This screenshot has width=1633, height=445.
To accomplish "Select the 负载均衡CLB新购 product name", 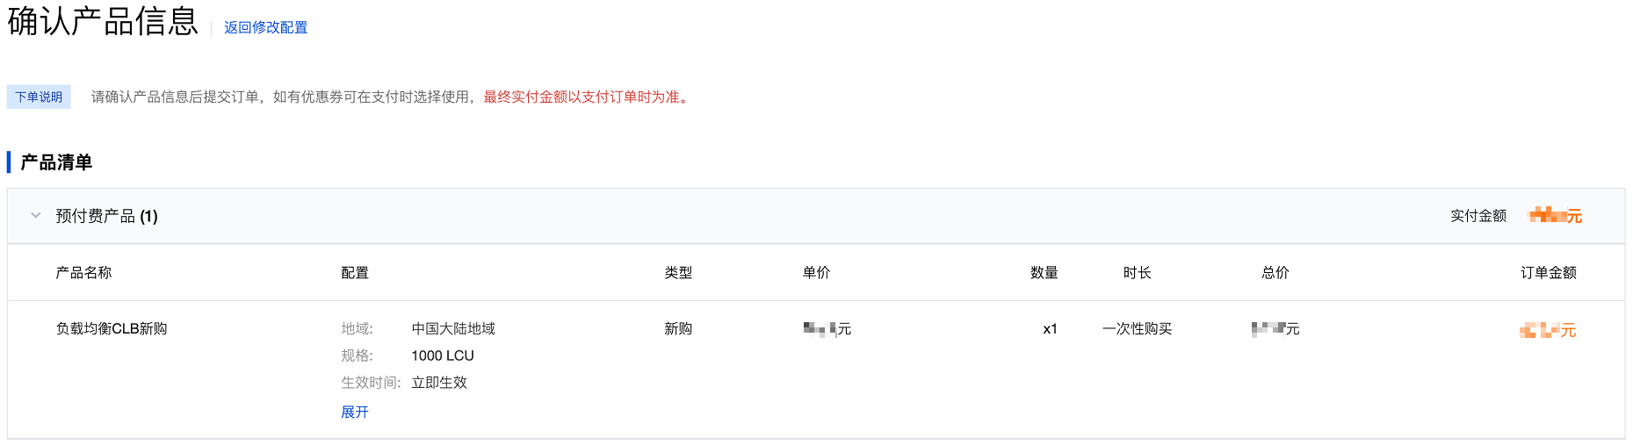I will click(x=112, y=328).
